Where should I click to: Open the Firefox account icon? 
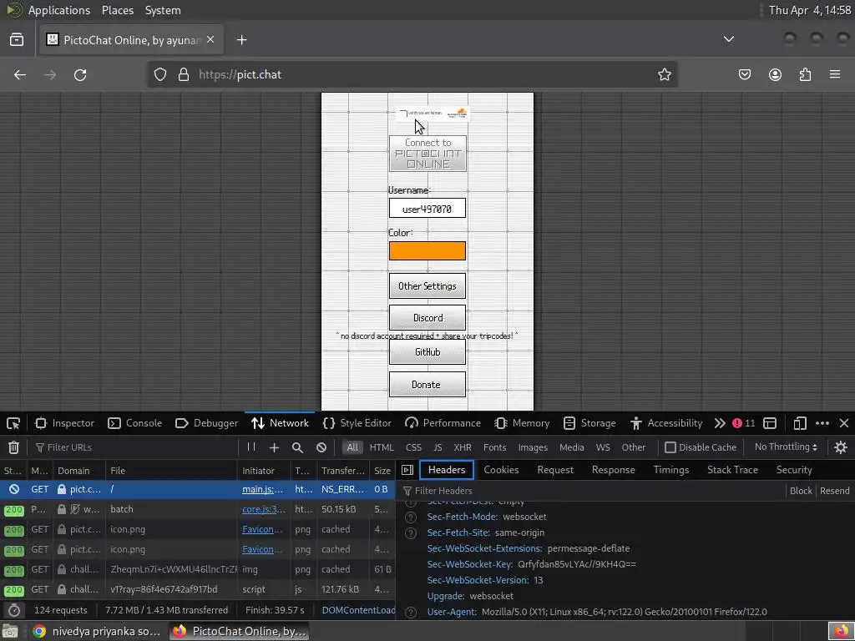775,74
